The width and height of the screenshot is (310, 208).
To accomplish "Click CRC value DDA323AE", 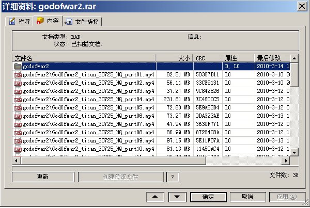I will tap(207, 116).
